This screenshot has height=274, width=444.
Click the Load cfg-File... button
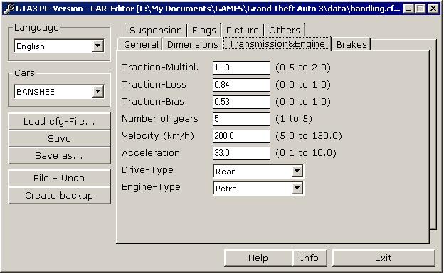(59, 121)
